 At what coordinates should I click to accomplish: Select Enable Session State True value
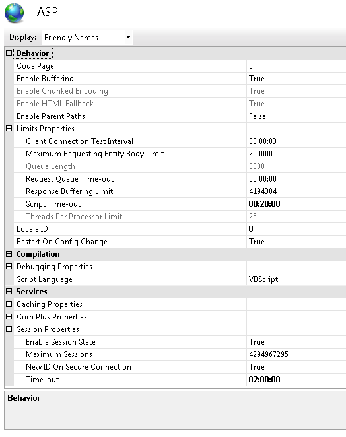pyautogui.click(x=296, y=342)
